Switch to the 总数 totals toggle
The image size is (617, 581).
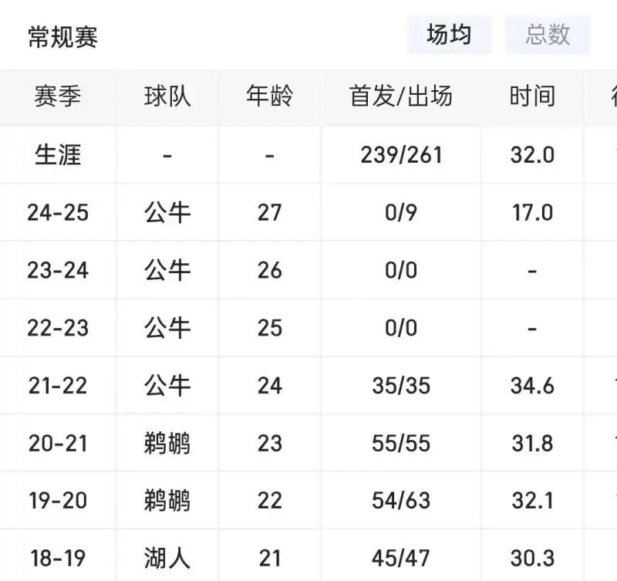[548, 35]
